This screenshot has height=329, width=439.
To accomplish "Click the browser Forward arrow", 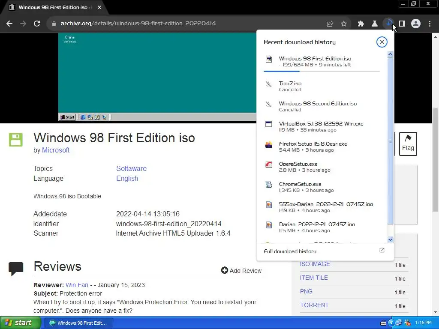I will point(23,24).
